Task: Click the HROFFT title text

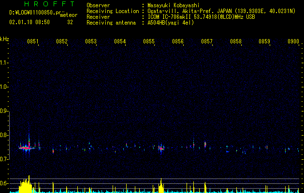Action: (x=50, y=4)
